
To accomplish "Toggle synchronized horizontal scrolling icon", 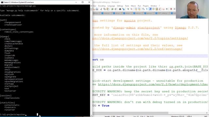I will 139,9.
